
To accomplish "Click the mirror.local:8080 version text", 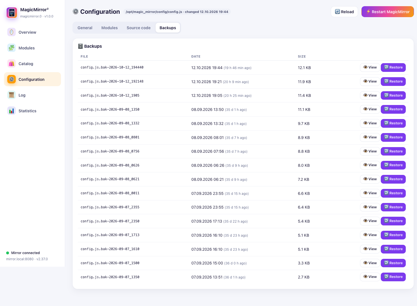I will pyautogui.click(x=27, y=259).
